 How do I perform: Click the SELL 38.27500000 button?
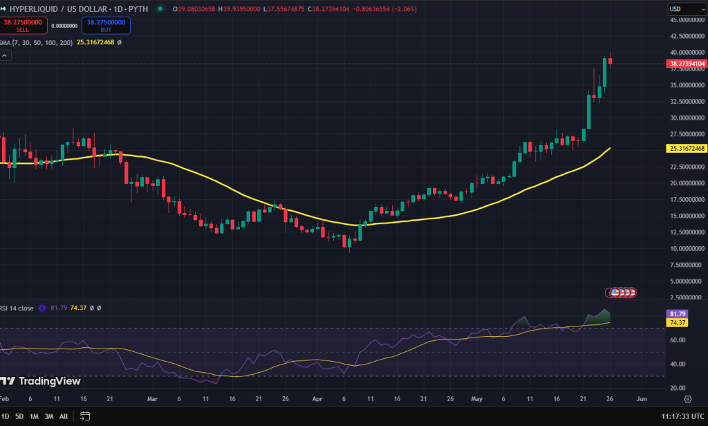[23, 26]
